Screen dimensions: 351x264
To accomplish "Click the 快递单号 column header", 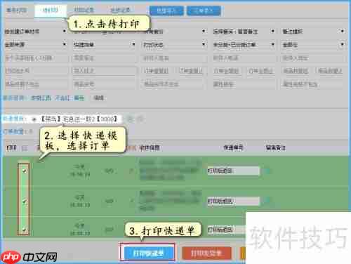I will click(233, 147).
